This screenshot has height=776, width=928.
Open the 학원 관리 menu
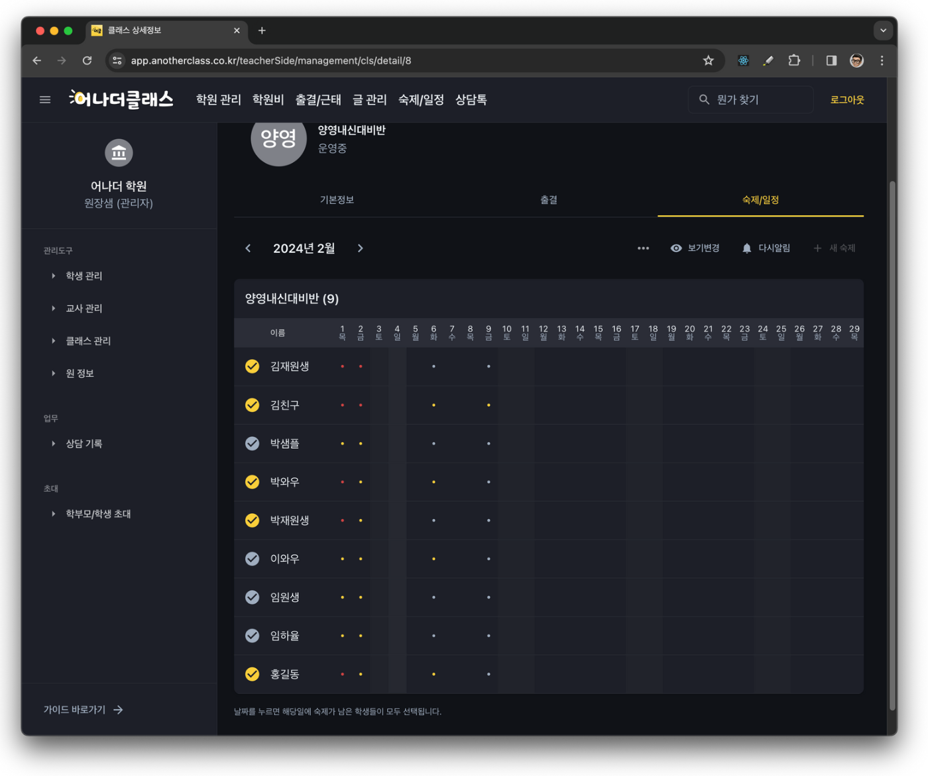218,99
